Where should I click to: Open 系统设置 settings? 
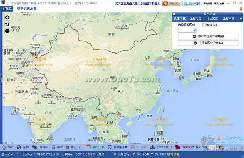208,3
